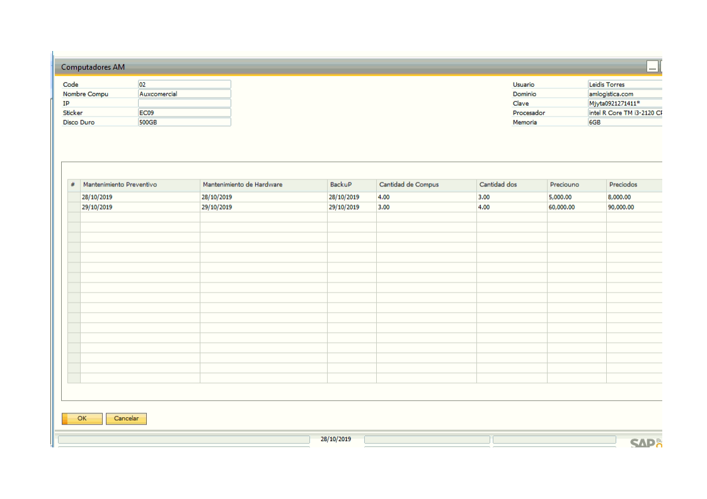707x499 pixels.
Task: Click the Procesador label
Action: point(529,113)
